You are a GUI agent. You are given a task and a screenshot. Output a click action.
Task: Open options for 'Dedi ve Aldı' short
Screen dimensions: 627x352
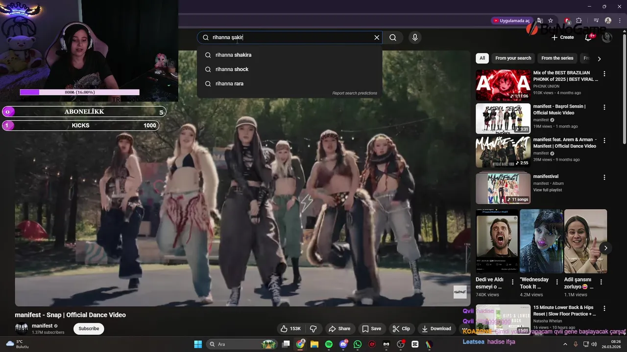513,282
